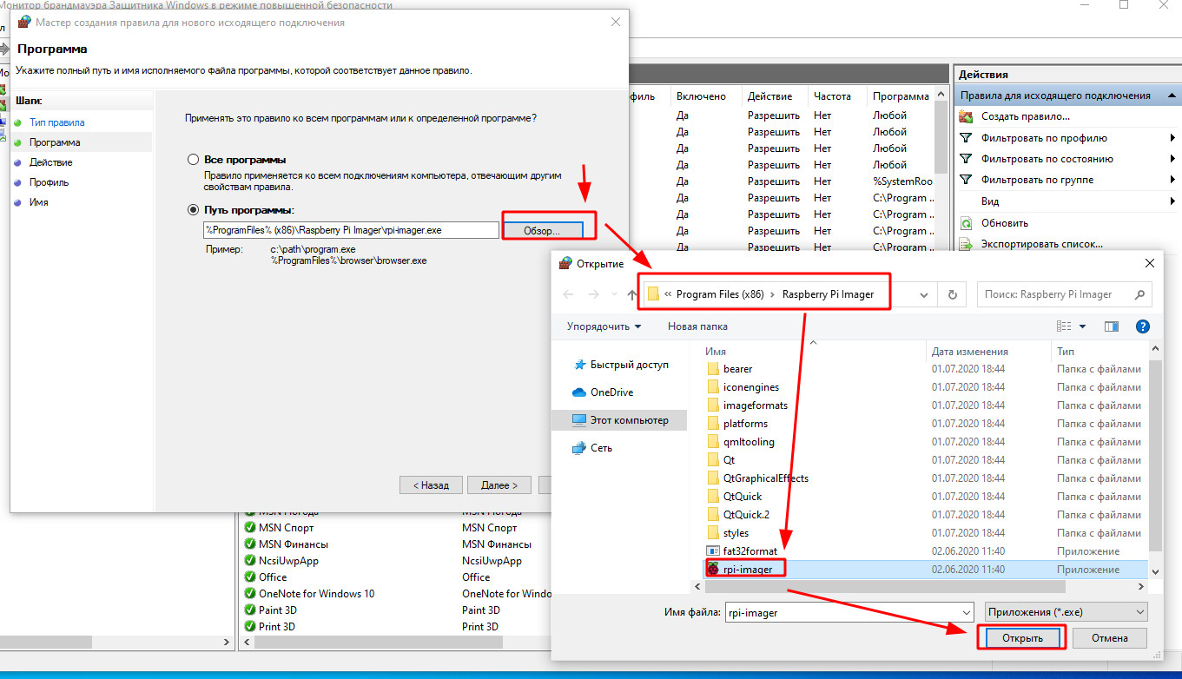Open the view mode dropdown arrow

(1082, 326)
